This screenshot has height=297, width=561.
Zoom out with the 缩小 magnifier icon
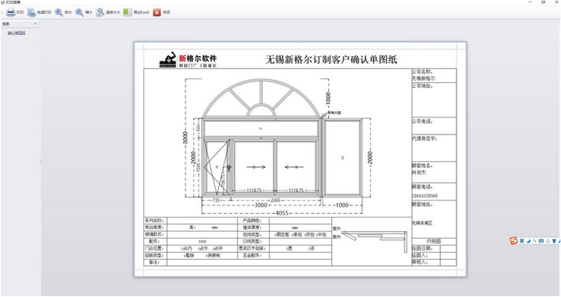pos(79,12)
